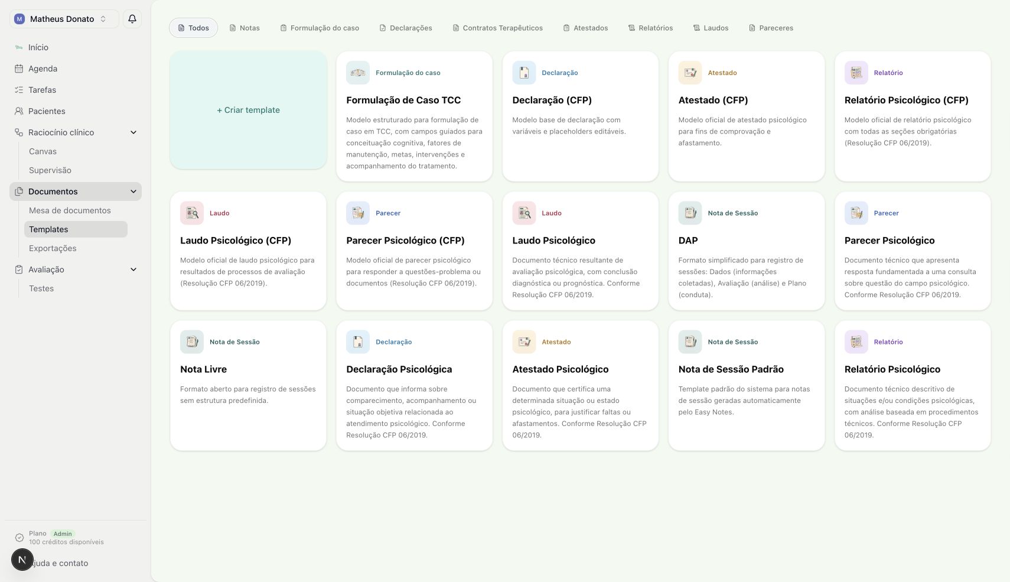Viewport: 1010px width, 582px height.
Task: Click the Laudo Psicológico card icon without CFP
Action: pos(524,213)
